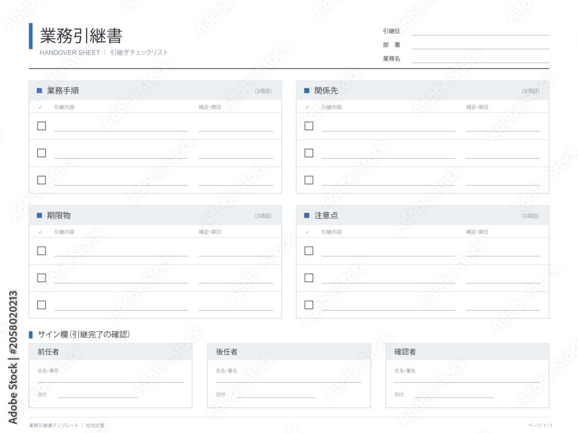
Task: Check third checkbox in 期限物 section
Action: (42, 305)
